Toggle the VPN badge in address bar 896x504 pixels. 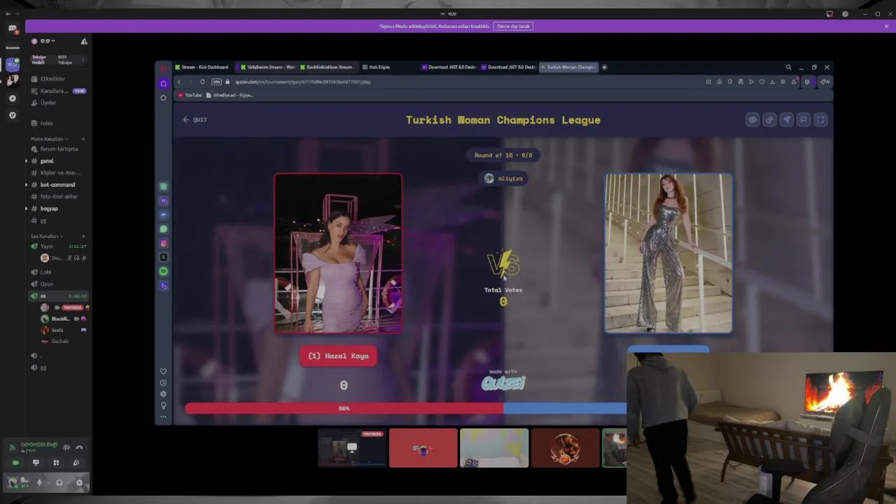(x=216, y=82)
